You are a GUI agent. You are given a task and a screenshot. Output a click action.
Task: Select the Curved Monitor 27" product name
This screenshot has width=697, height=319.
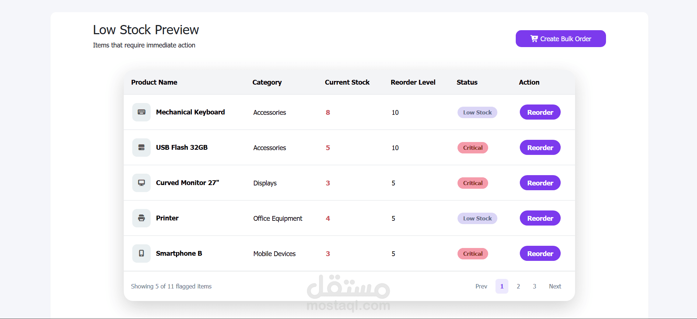188,183
